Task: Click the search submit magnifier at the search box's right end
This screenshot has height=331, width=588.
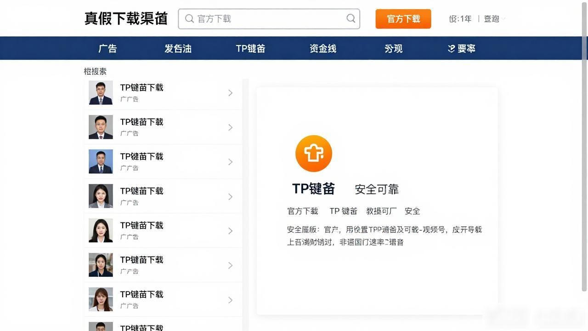Action: click(351, 18)
